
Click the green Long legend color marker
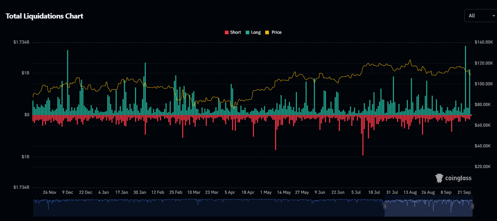tap(247, 32)
